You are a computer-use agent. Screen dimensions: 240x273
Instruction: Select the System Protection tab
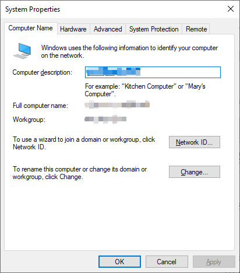point(154,29)
